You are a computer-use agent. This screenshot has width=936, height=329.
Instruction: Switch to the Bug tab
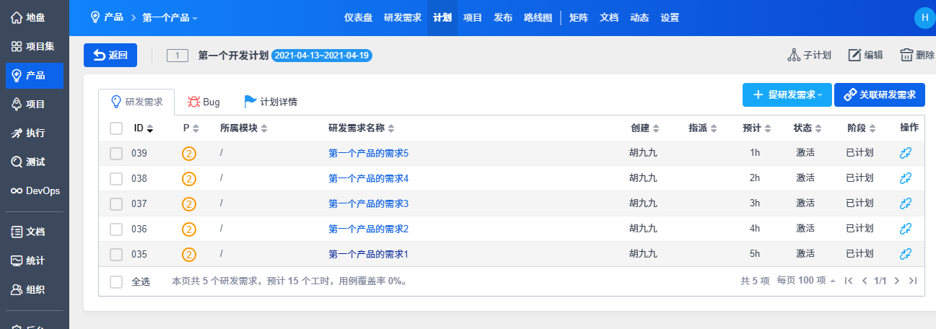[204, 102]
